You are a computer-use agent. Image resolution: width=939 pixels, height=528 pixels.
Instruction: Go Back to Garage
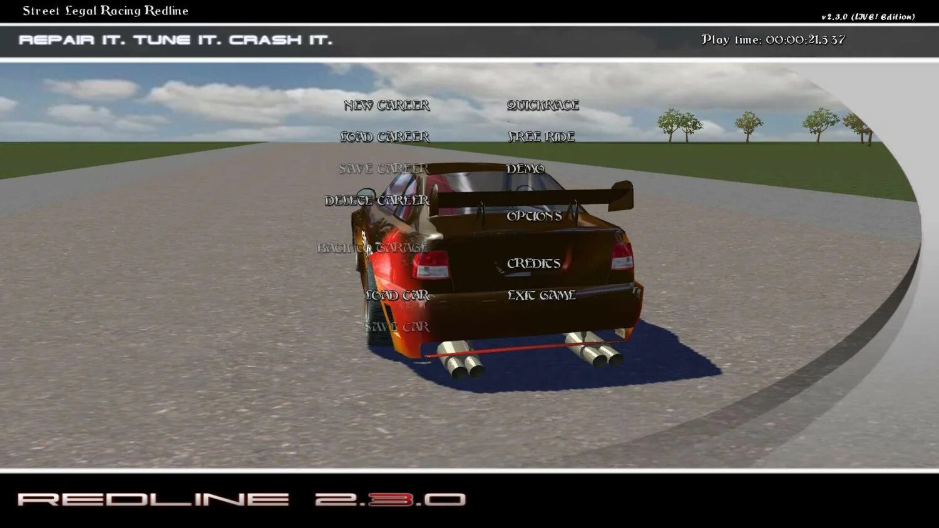pos(372,248)
